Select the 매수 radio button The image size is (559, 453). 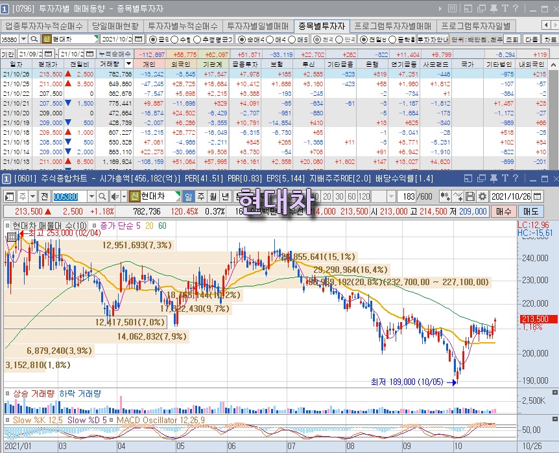tap(270, 40)
